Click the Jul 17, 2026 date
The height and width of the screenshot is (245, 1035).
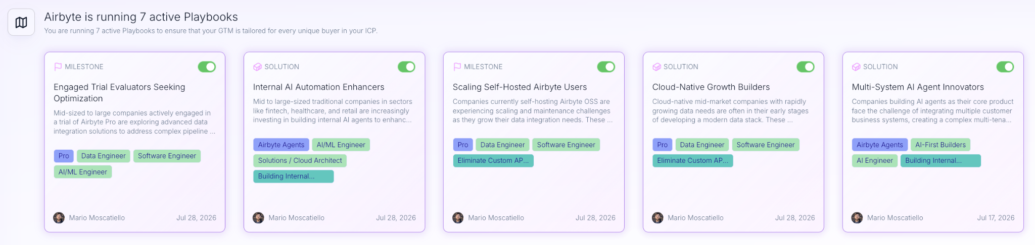click(996, 218)
